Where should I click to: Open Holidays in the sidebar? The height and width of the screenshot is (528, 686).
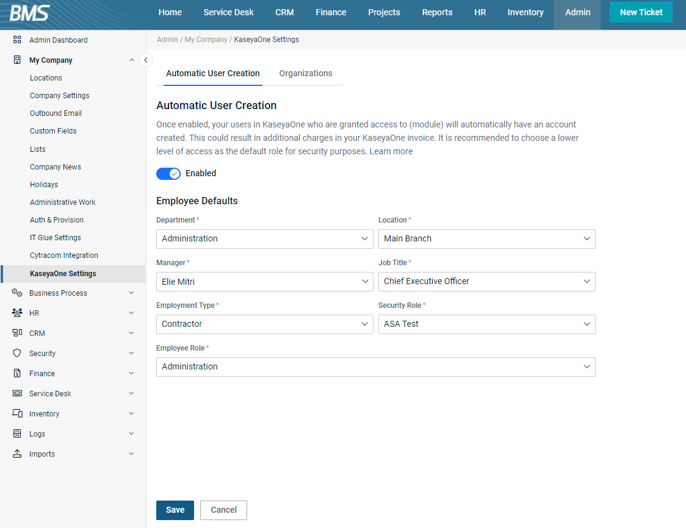44,185
